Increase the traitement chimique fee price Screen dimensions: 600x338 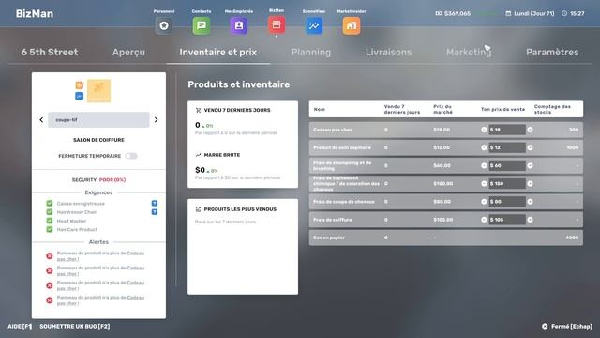pyautogui.click(x=530, y=184)
